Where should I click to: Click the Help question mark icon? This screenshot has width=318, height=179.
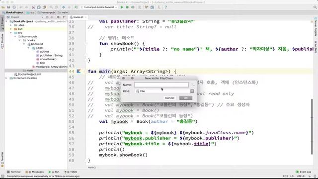[x=165, y=7]
